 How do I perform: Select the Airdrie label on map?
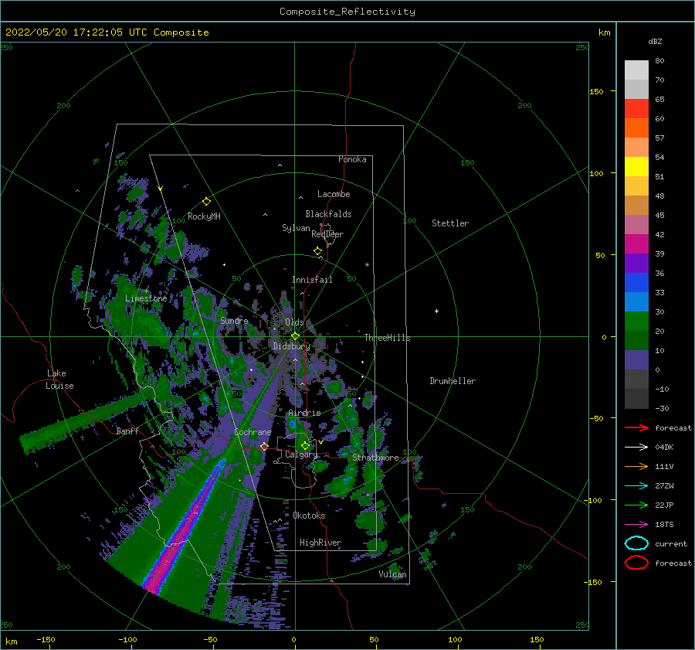click(x=304, y=413)
